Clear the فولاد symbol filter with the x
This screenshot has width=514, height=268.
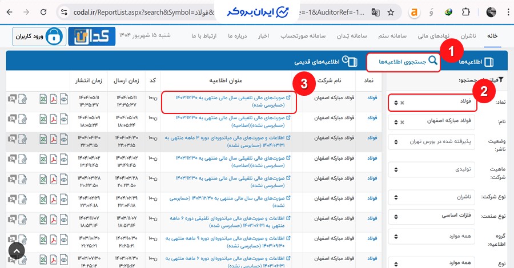coord(402,103)
